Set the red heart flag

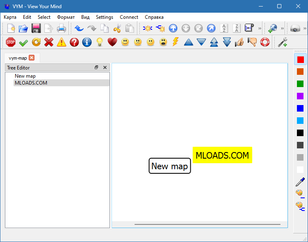click(112, 42)
